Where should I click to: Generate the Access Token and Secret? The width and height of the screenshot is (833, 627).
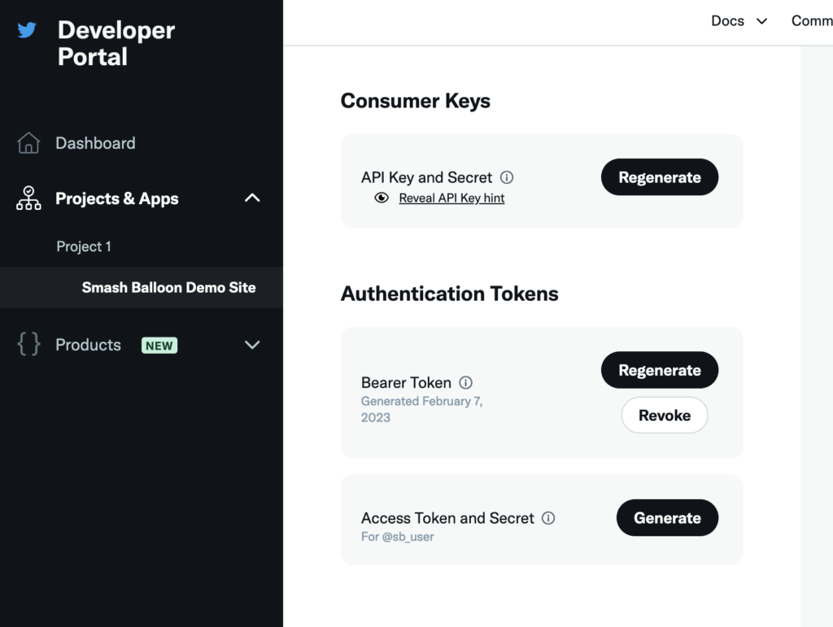click(667, 517)
